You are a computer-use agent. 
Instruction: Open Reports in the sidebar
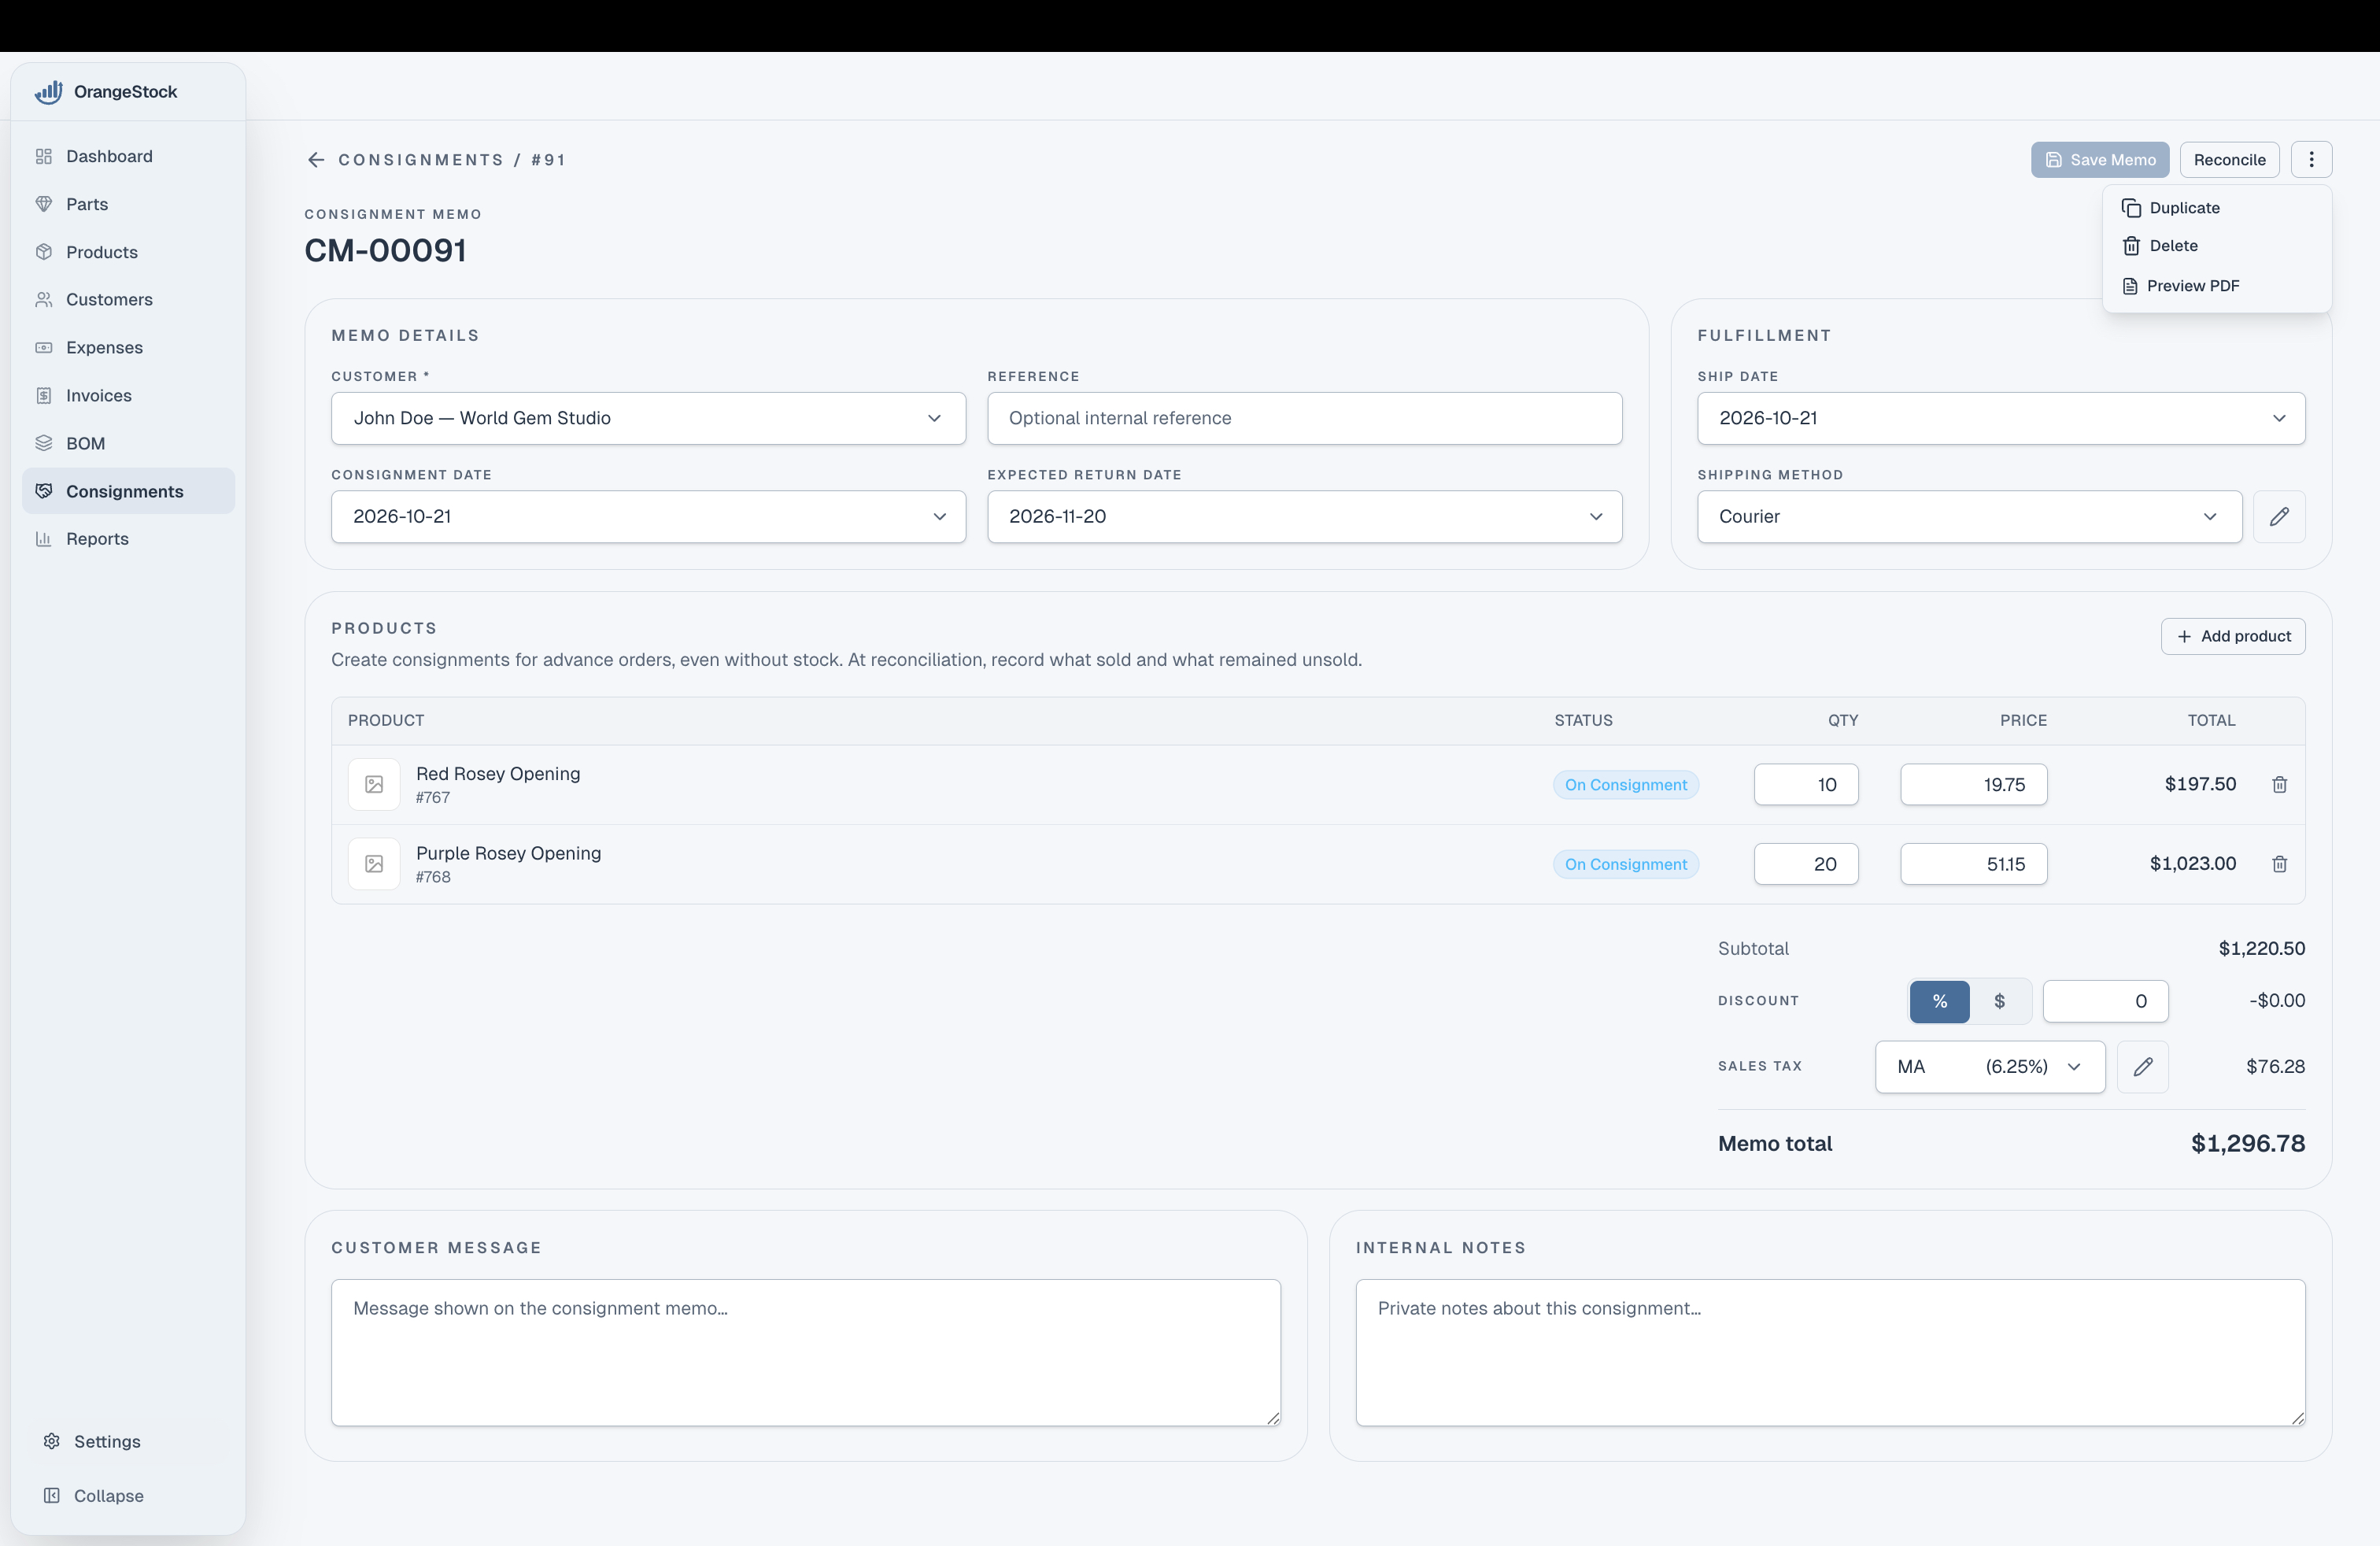pyautogui.click(x=128, y=539)
